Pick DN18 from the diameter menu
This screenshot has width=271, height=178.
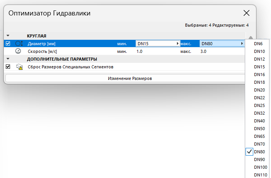tap(257, 82)
